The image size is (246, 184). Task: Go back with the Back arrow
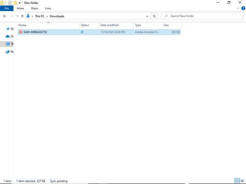pyautogui.click(x=5, y=16)
